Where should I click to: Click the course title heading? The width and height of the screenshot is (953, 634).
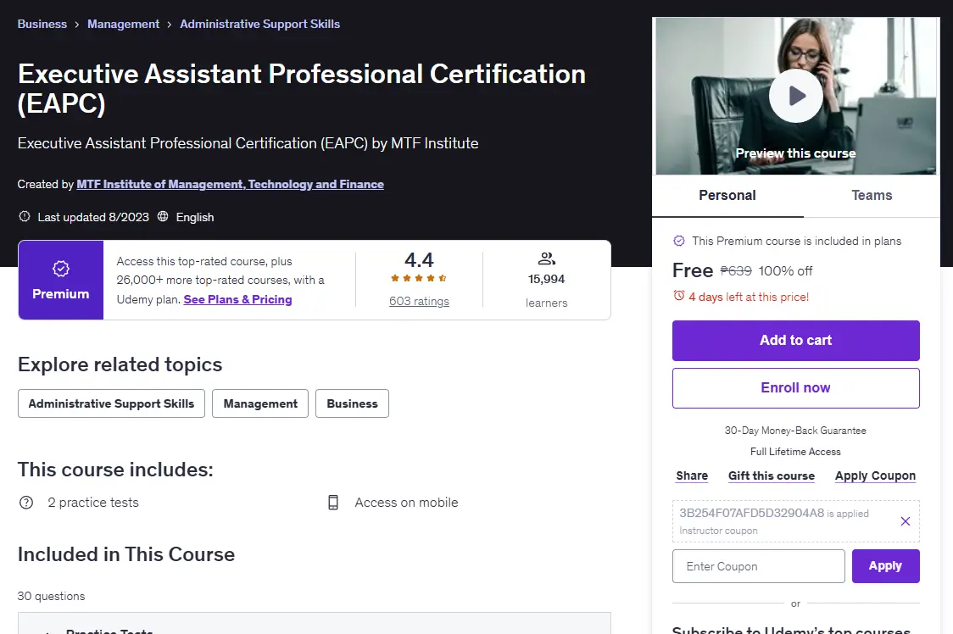pyautogui.click(x=302, y=89)
